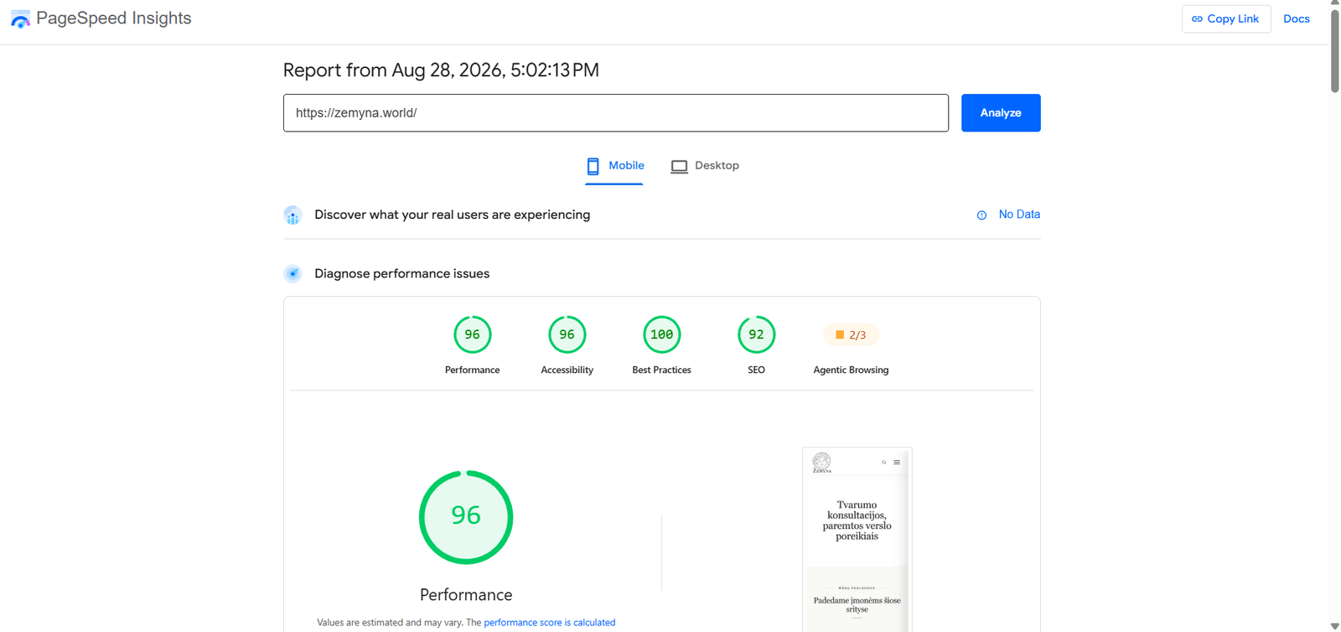Click the PageSpeed Insights logo icon
Viewport: 1341px width, 632px height.
(20, 18)
